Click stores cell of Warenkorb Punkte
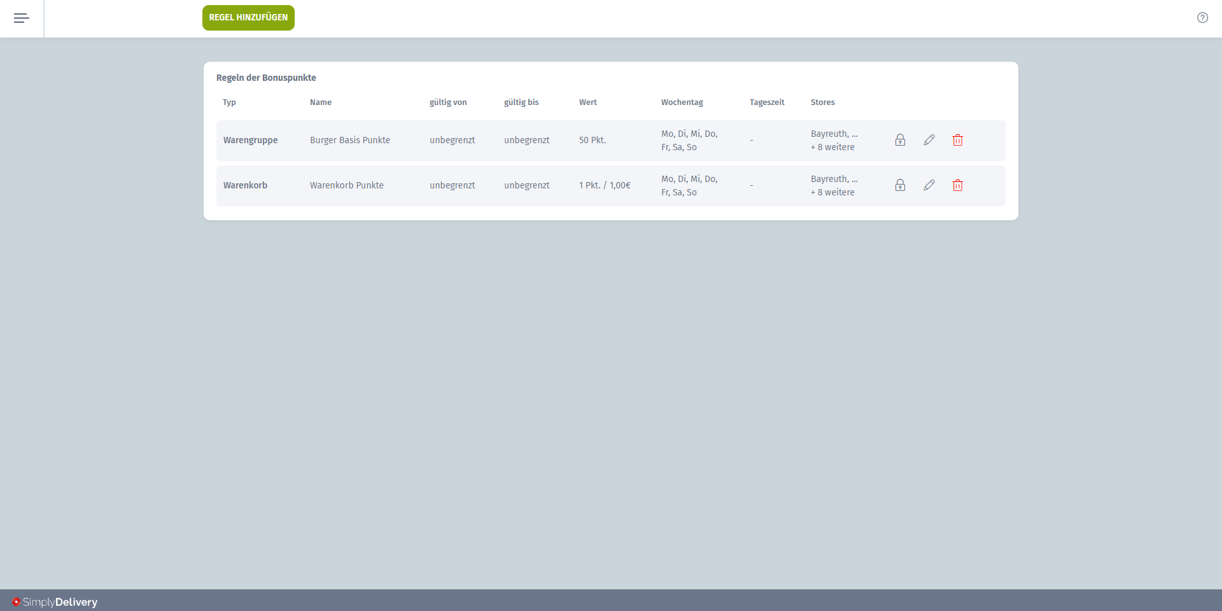The width and height of the screenshot is (1222, 611). click(x=834, y=185)
